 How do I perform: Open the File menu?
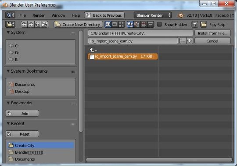pos(23,15)
